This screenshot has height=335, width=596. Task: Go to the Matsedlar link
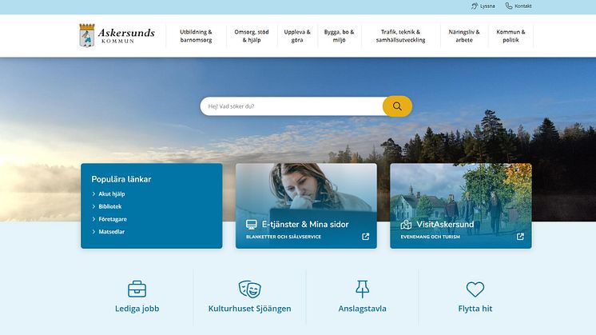[x=111, y=232]
